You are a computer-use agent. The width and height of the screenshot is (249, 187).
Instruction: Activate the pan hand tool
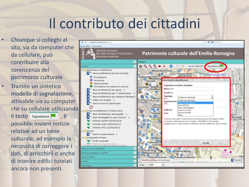155,66
